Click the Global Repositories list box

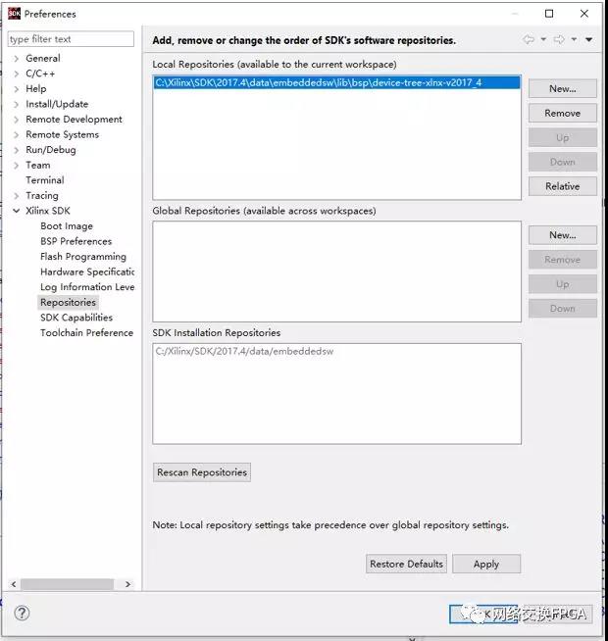(x=336, y=271)
